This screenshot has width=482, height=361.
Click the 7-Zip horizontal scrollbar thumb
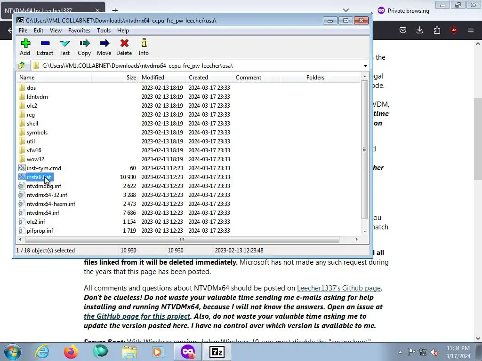point(182,239)
